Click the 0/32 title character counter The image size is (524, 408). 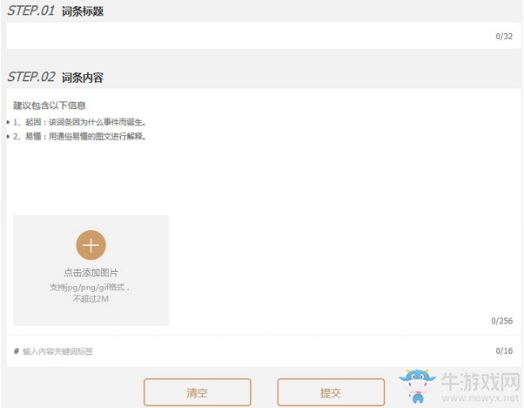pyautogui.click(x=504, y=36)
